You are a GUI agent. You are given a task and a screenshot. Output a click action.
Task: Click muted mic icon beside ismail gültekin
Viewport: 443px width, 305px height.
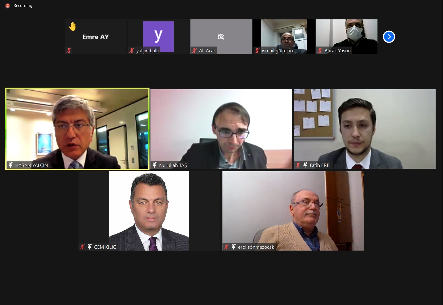click(257, 50)
